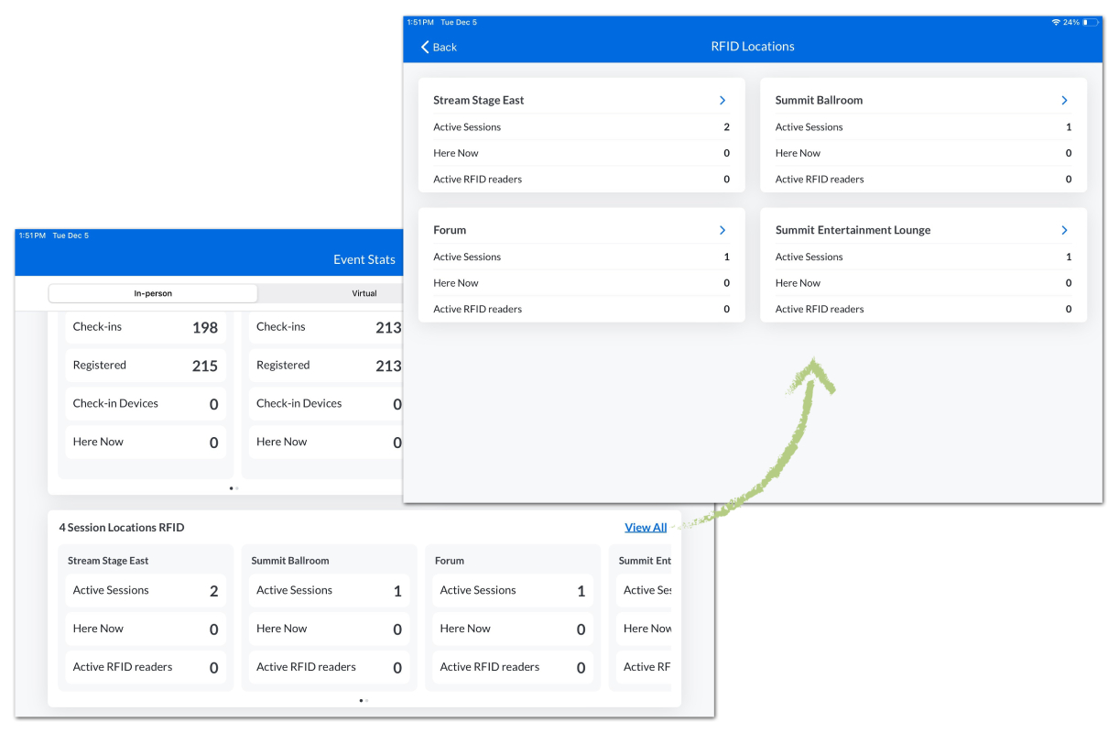Screen dimensions: 1119x733
Task: Open Forum location chevron arrow
Action: click(x=722, y=230)
